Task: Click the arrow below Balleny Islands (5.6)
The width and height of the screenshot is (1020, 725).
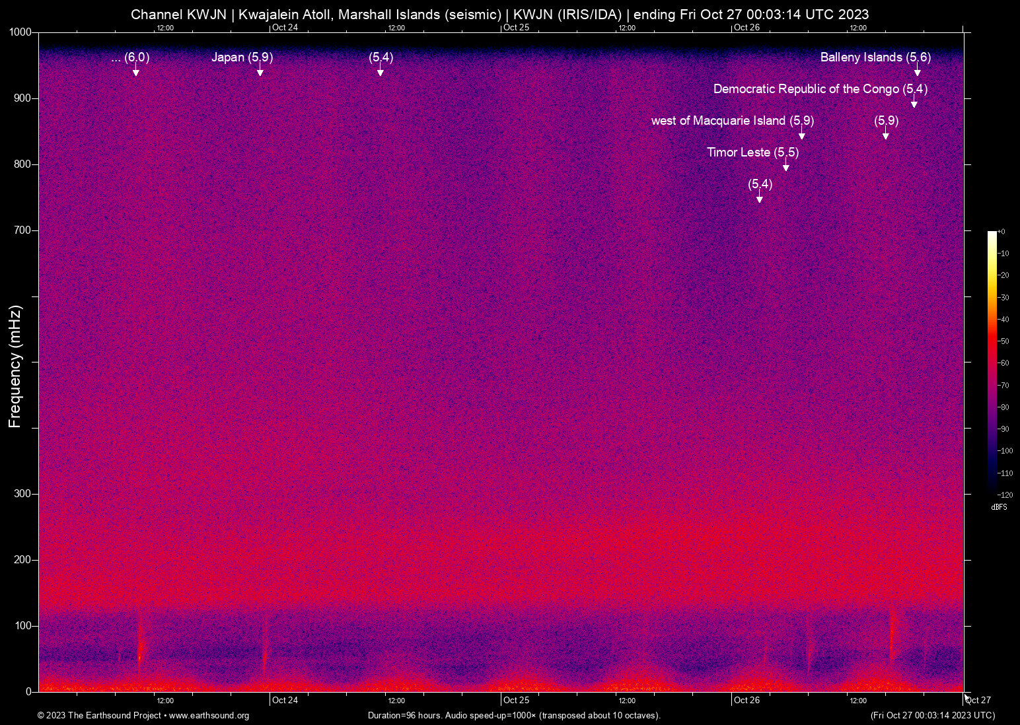Action: tap(917, 72)
